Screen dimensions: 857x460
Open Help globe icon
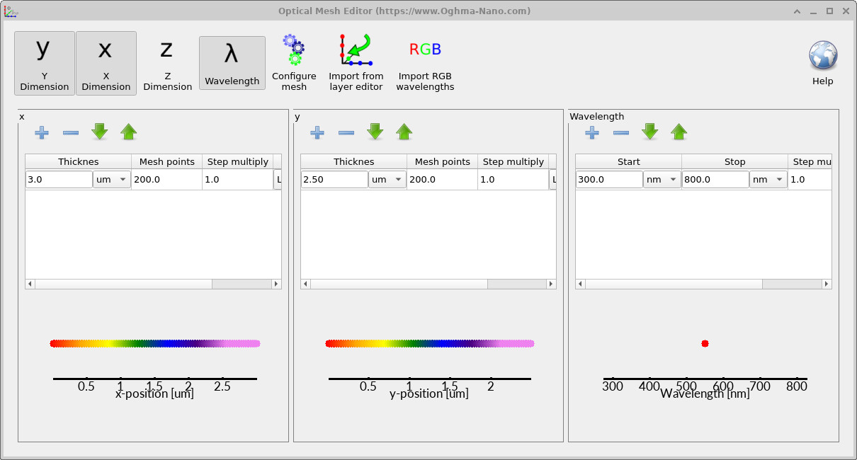pos(823,55)
